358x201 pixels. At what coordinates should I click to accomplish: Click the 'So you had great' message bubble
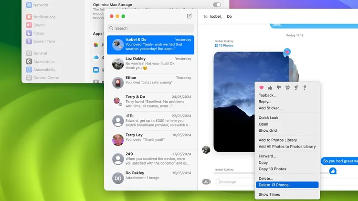339,161
